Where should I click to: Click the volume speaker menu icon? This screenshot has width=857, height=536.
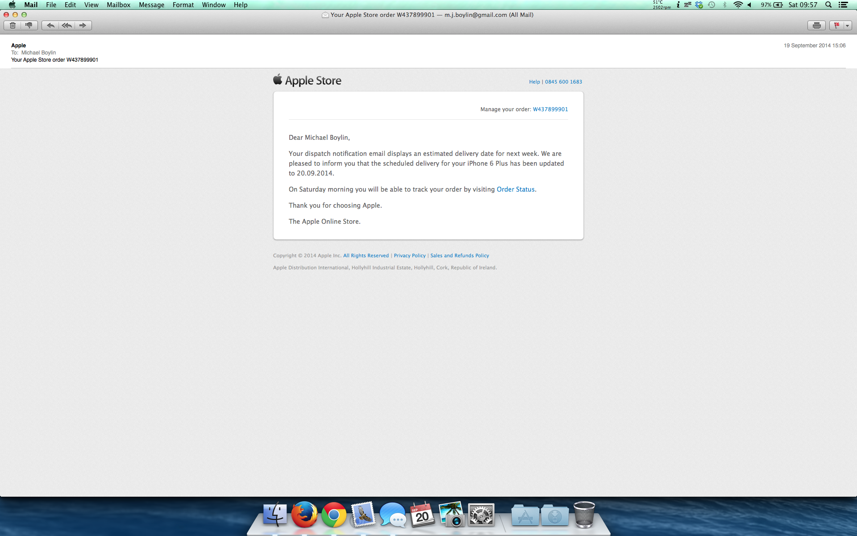coord(750,5)
